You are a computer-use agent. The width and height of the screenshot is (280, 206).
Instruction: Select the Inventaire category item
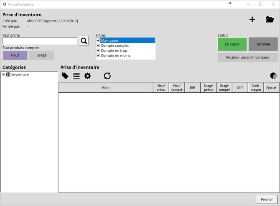20,75
